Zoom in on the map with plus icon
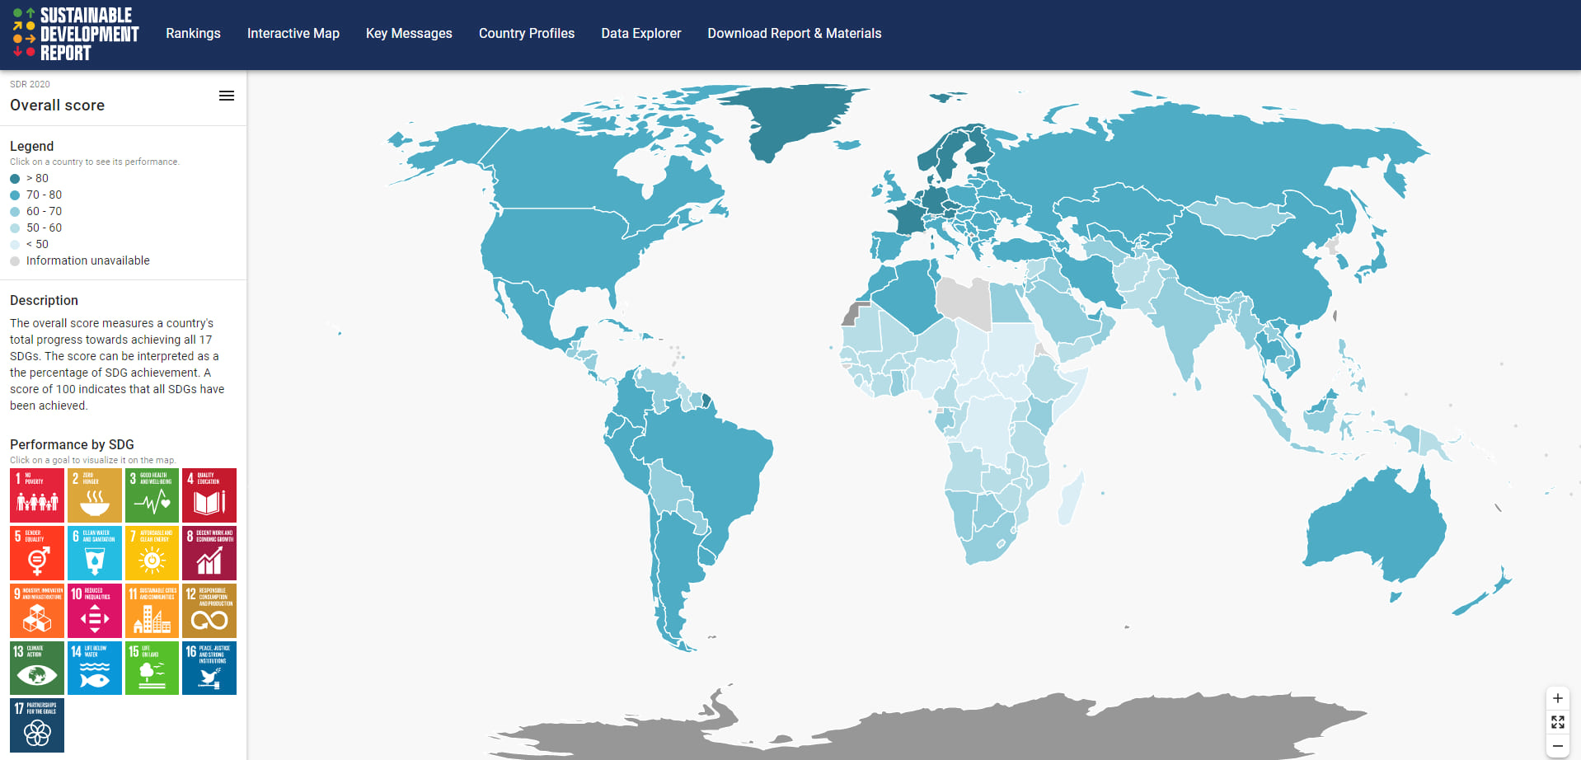The image size is (1581, 760). pos(1558,698)
